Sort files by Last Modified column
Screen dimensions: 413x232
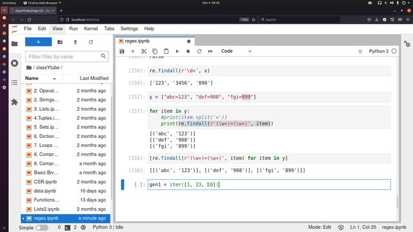click(x=94, y=79)
